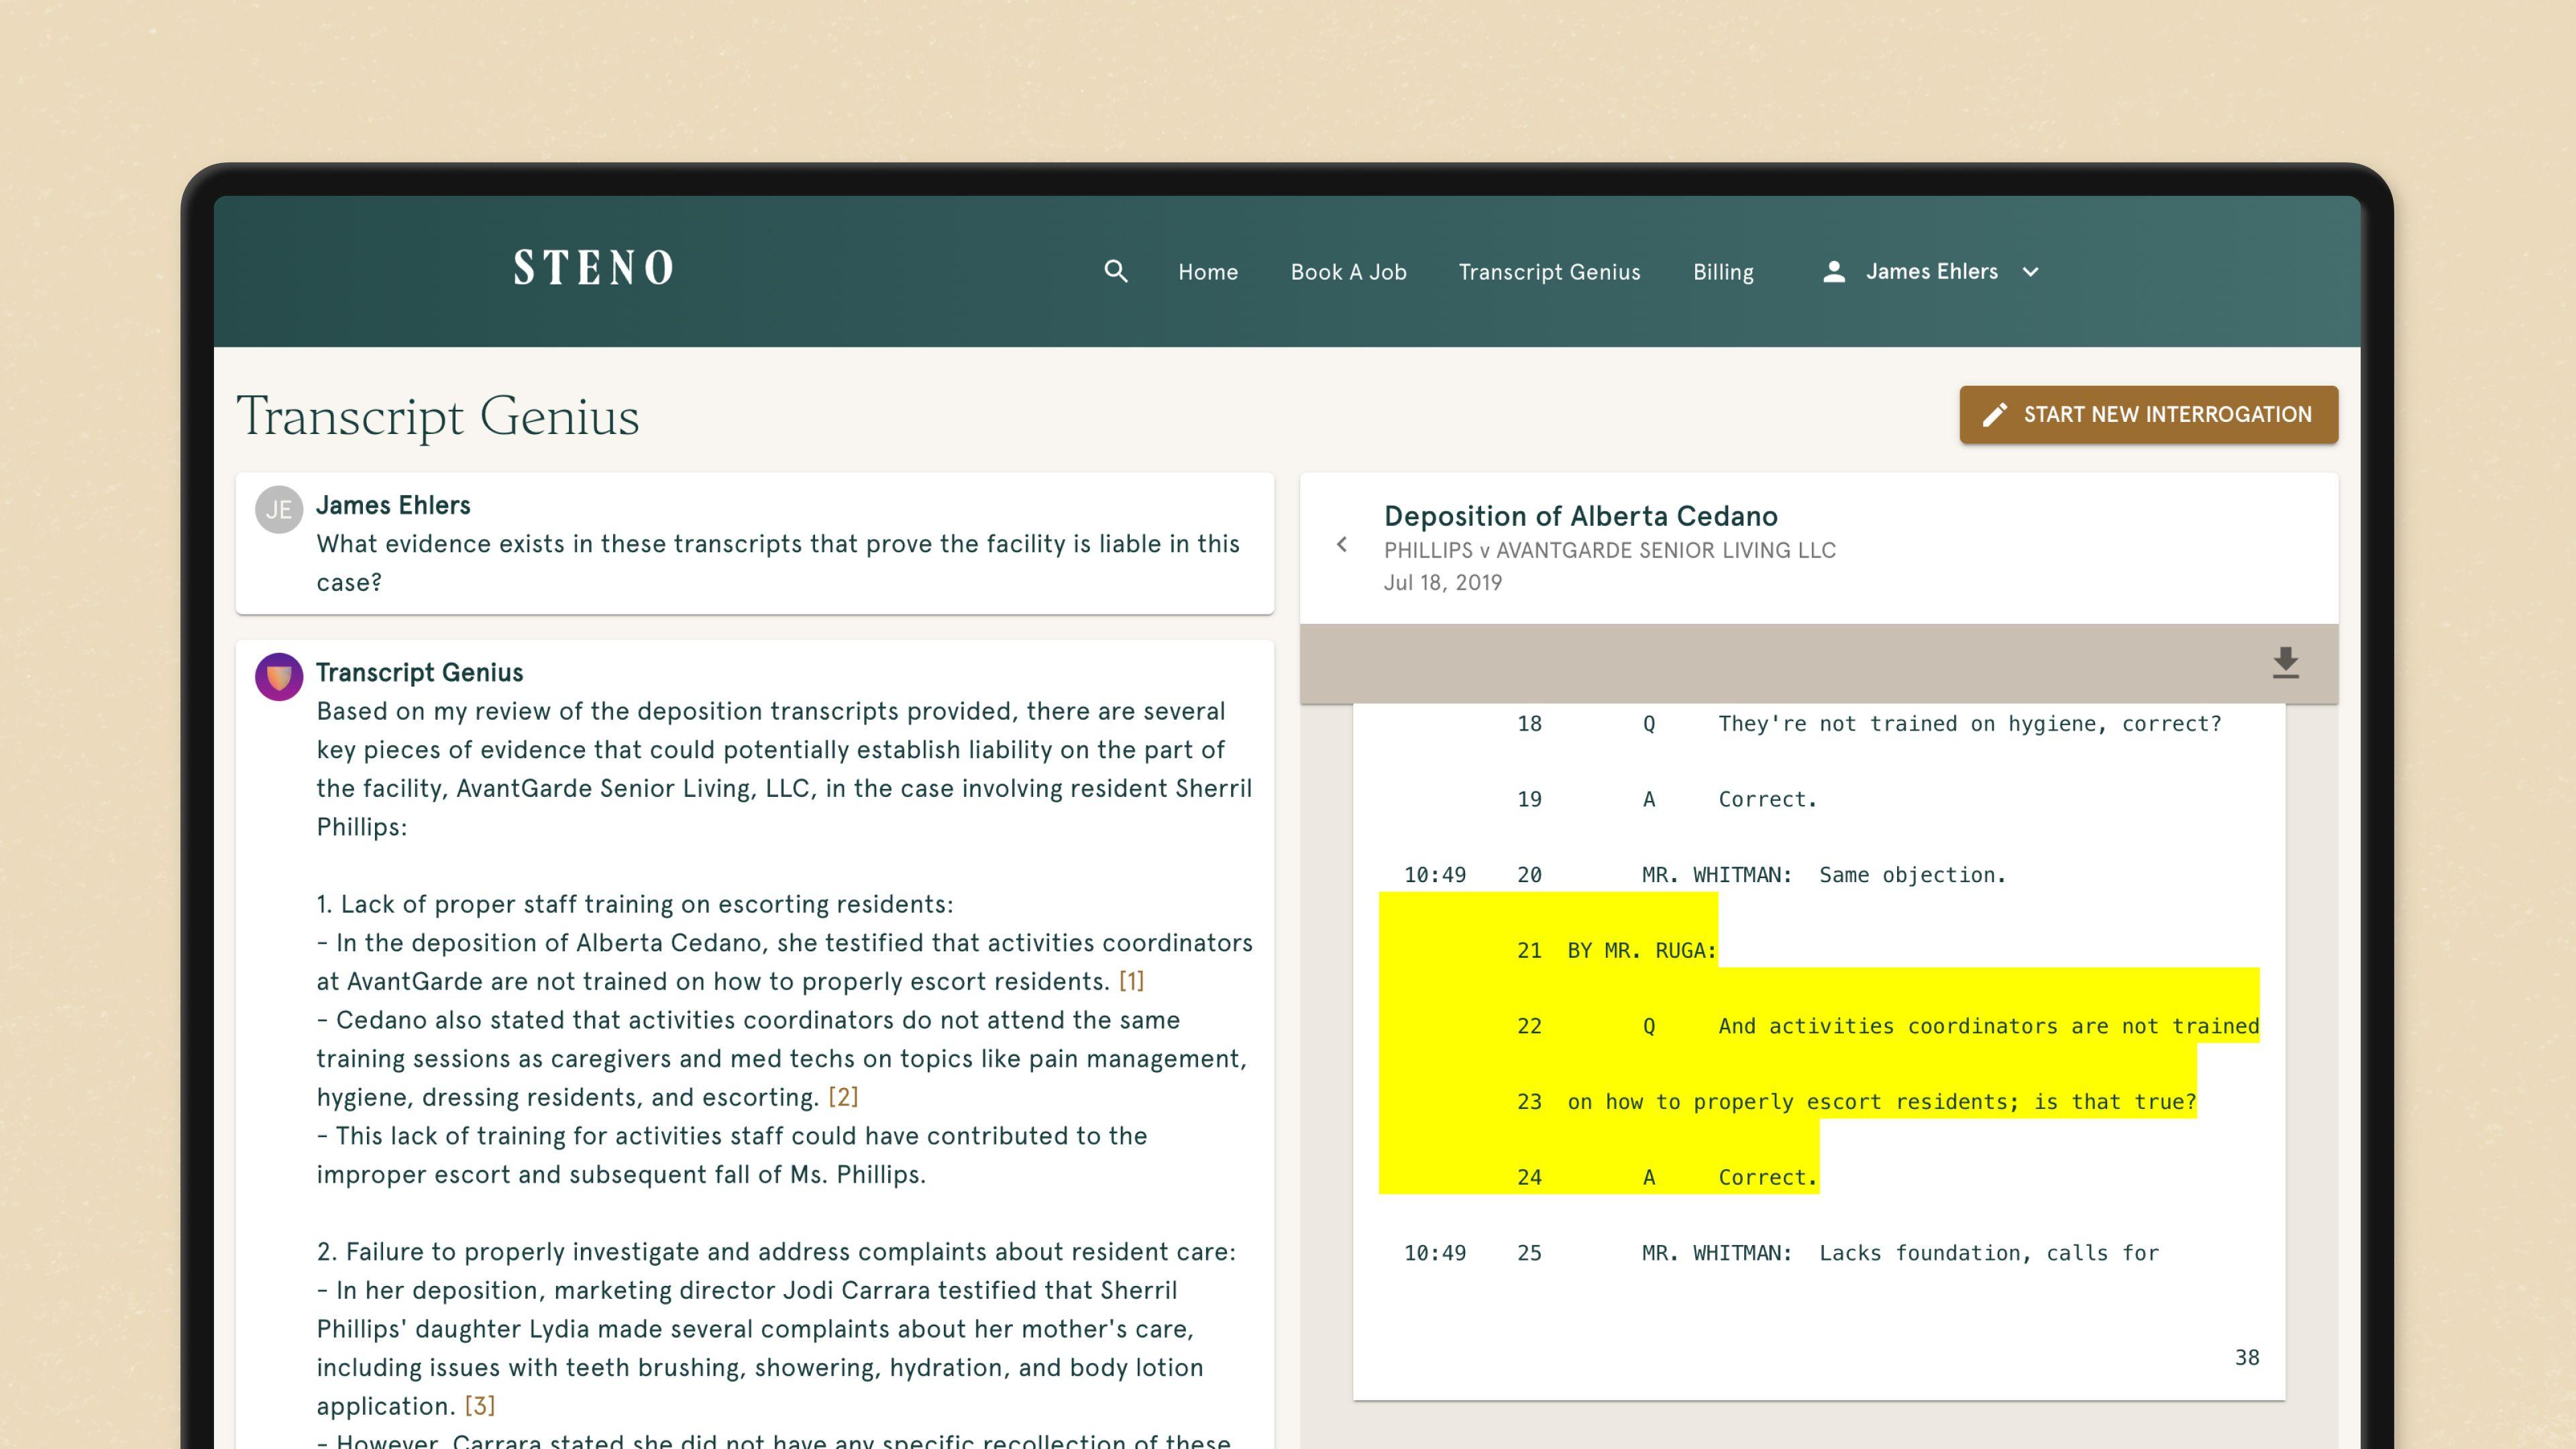Screen dimensions: 2576x1449
Task: Start a new interrogation
Action: pyautogui.click(x=2148, y=414)
